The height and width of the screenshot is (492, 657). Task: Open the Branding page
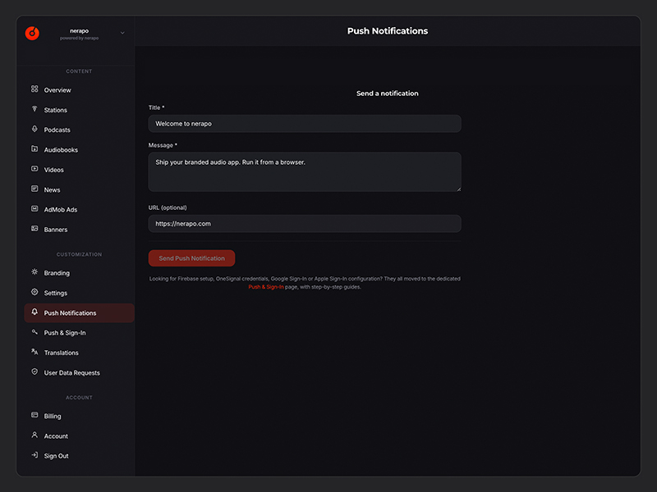pos(79,273)
